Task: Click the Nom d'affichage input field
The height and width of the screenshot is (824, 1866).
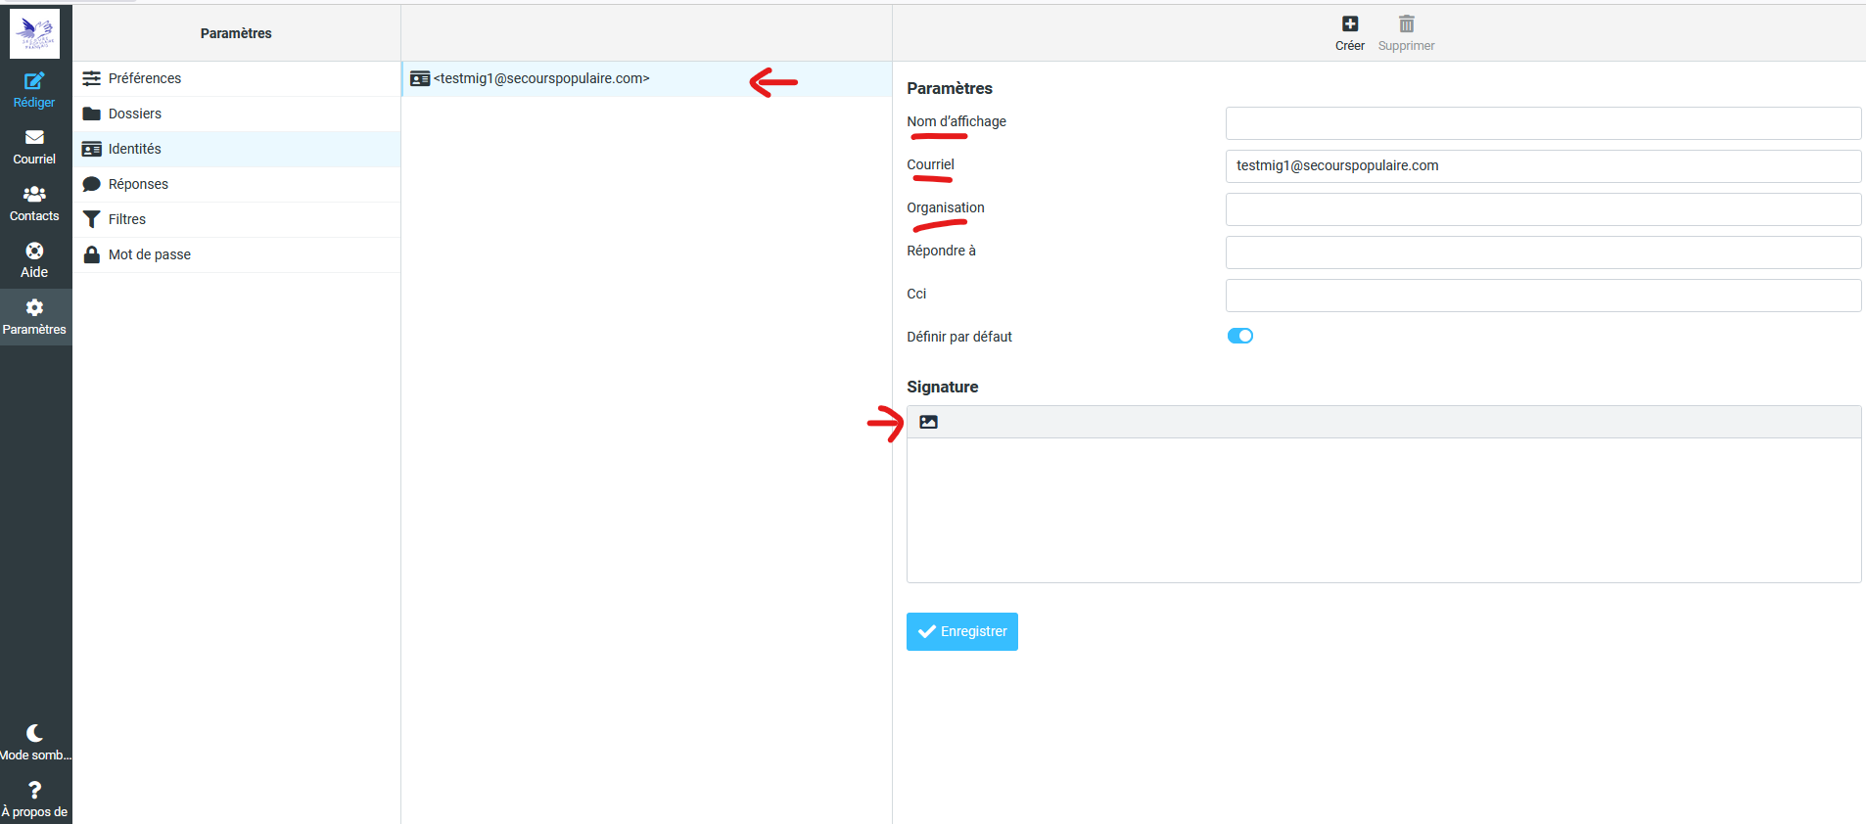Action: point(1542,123)
